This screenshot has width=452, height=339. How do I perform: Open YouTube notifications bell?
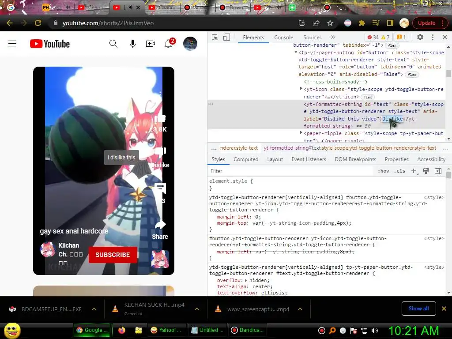[168, 44]
